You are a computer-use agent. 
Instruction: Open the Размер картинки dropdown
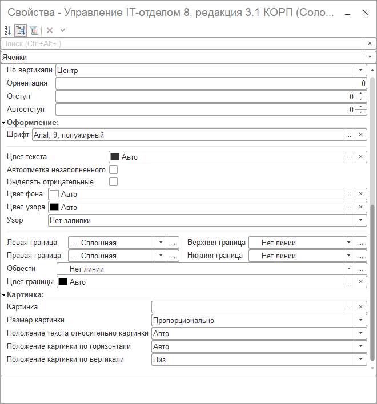click(x=360, y=321)
